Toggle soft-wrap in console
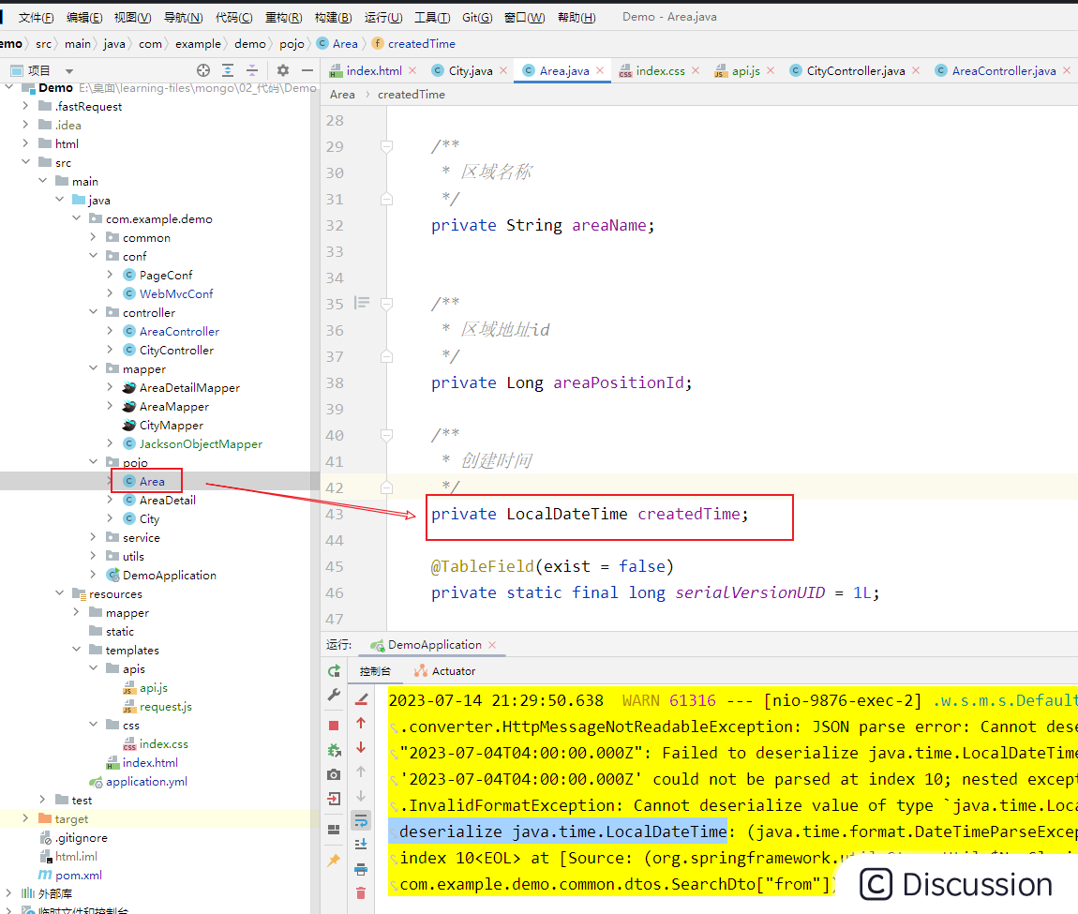 tap(361, 820)
